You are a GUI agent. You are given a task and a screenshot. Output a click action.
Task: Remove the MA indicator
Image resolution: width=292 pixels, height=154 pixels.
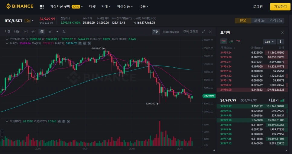pyautogui.click(x=89, y=43)
